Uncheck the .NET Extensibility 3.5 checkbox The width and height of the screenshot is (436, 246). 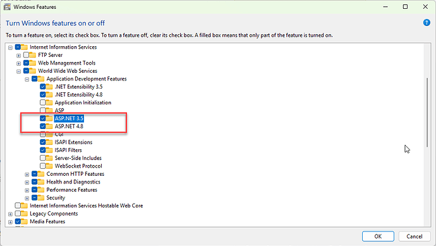coord(42,87)
